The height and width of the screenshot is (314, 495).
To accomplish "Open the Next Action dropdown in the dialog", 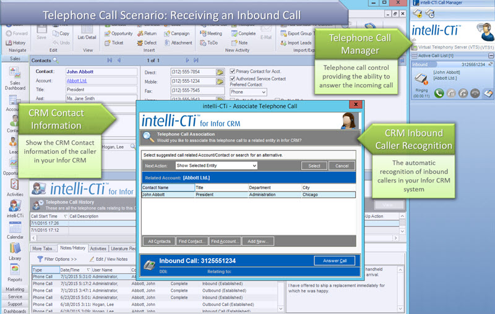I will (216, 166).
